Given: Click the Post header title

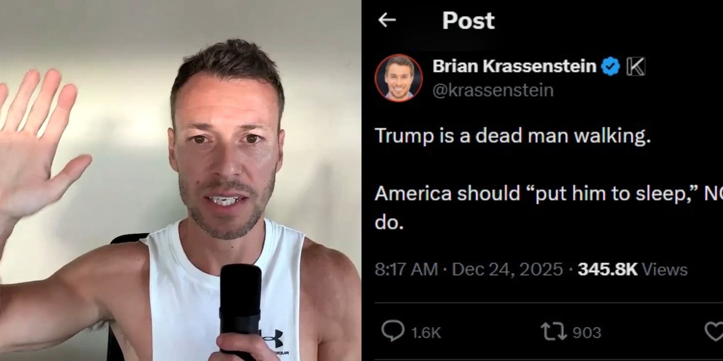Looking at the screenshot, I should click(468, 21).
